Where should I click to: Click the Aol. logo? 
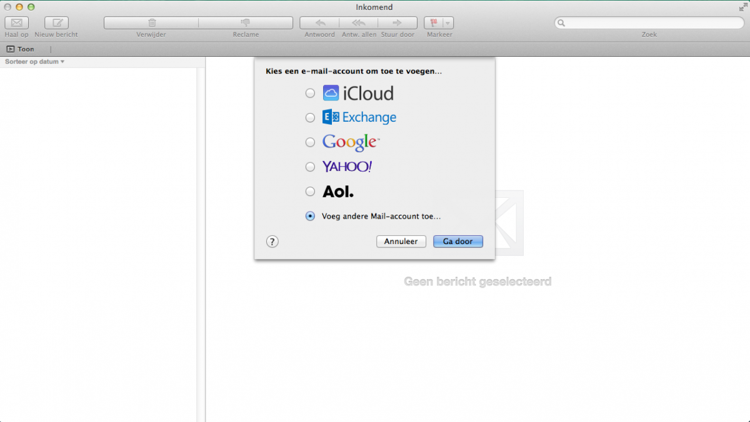(x=338, y=192)
